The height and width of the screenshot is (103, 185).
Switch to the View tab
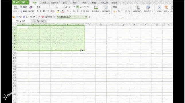coord(94,3)
